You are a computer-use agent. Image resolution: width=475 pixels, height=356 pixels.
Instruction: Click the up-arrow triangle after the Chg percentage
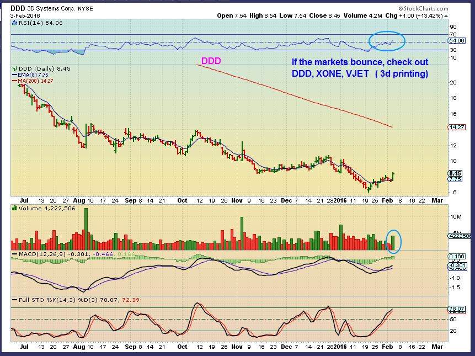pyautogui.click(x=446, y=16)
